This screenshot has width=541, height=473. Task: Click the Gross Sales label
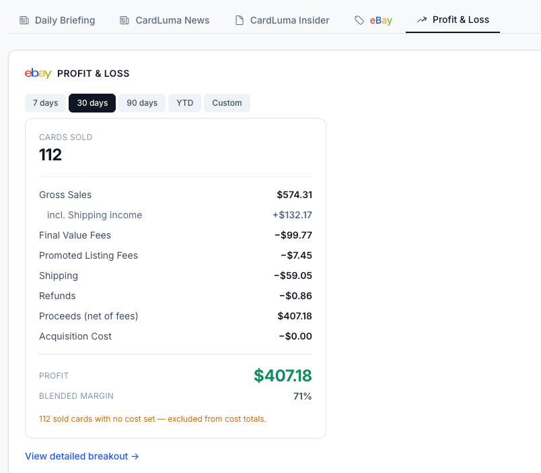tap(65, 195)
